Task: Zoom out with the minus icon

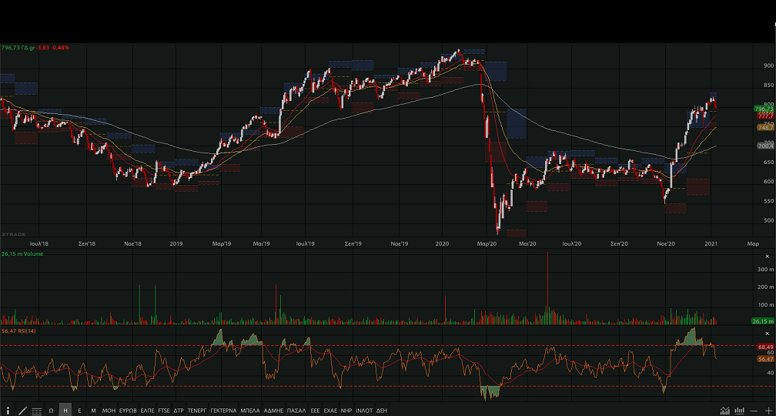Action: coord(754,411)
